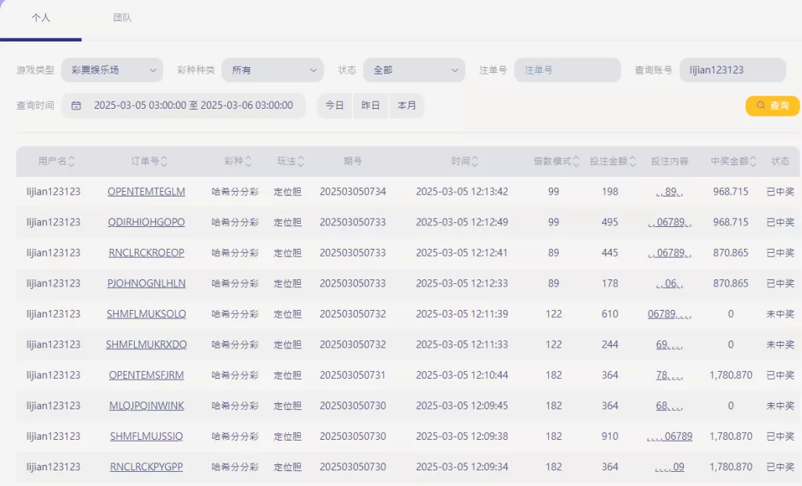This screenshot has height=486, width=802.
Task: View bet content 78 at 12:10:44
Action: click(670, 375)
